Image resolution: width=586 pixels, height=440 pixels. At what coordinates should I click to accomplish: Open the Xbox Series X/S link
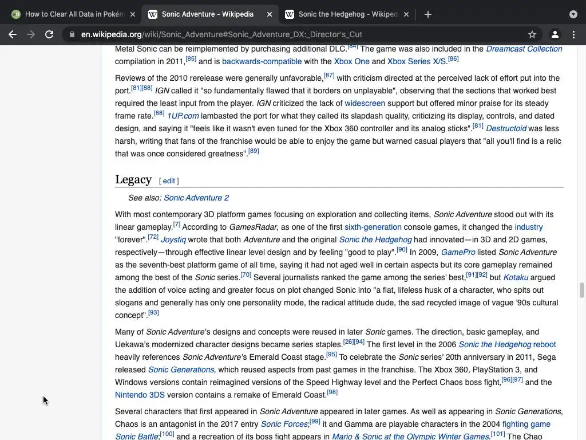point(417,61)
